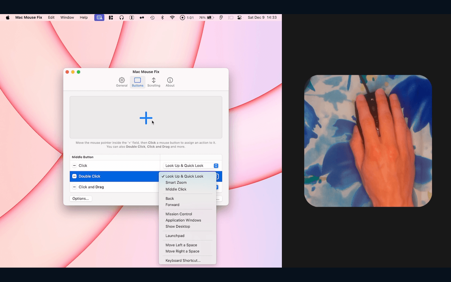Click the date and time in menu bar
The image size is (451, 282).
[x=262, y=18]
